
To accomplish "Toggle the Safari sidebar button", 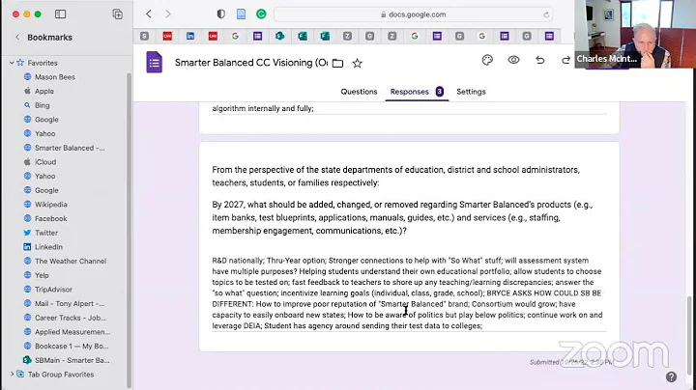I will click(x=60, y=14).
